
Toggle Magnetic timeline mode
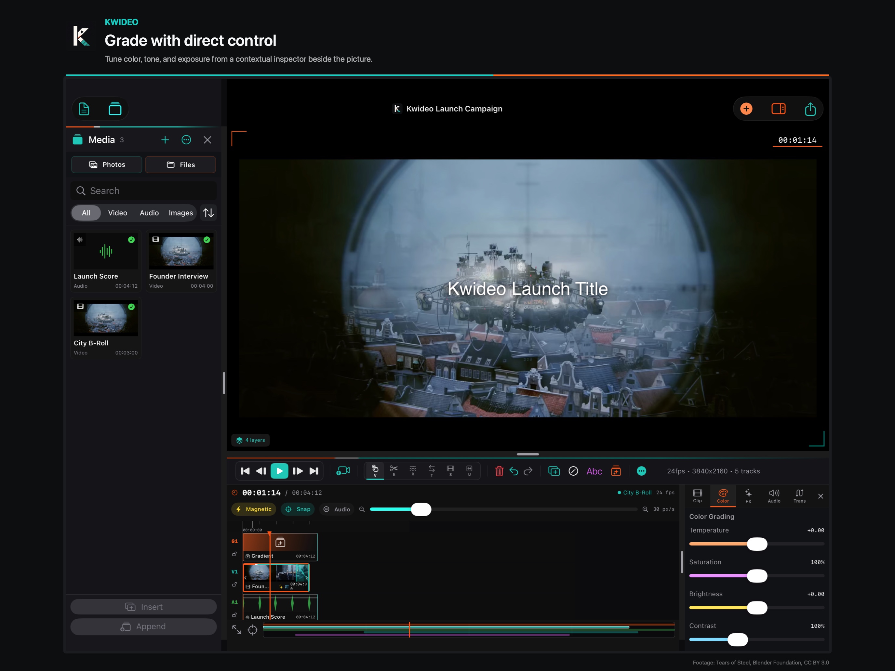(254, 509)
